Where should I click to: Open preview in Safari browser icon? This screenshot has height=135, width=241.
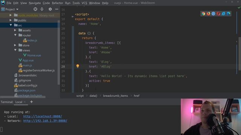(x=214, y=13)
